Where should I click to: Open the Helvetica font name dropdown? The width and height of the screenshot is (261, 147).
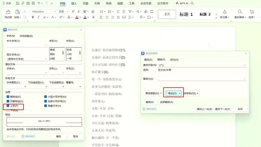tap(55, 11)
